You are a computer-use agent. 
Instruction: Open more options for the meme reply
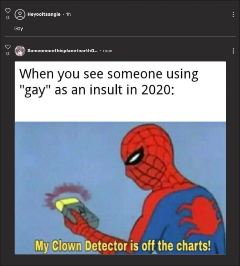(233, 51)
